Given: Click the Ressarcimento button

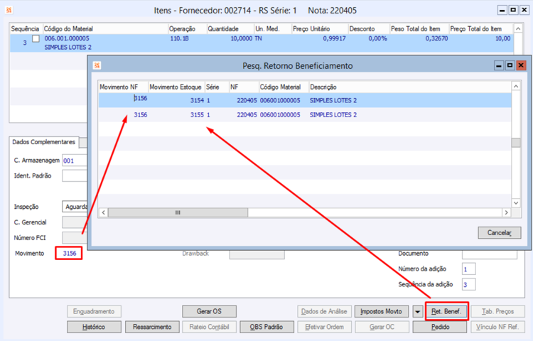Looking at the screenshot, I should (152, 327).
